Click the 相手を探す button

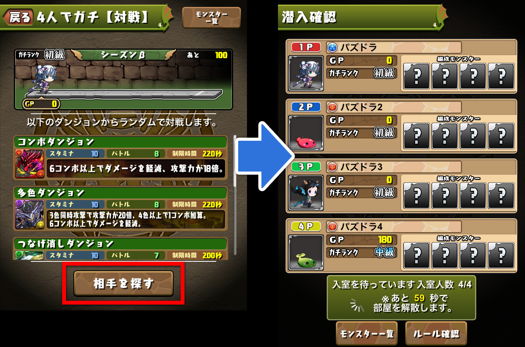coord(124,283)
